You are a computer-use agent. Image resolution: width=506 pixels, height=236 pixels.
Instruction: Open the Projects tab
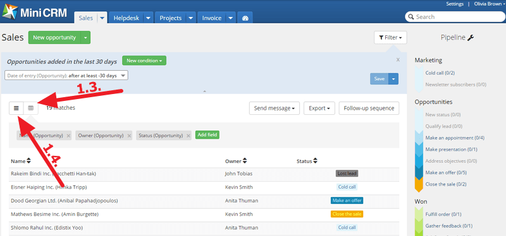170,18
